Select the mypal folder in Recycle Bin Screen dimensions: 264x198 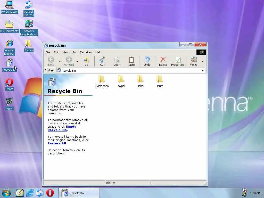pyautogui.click(x=121, y=81)
